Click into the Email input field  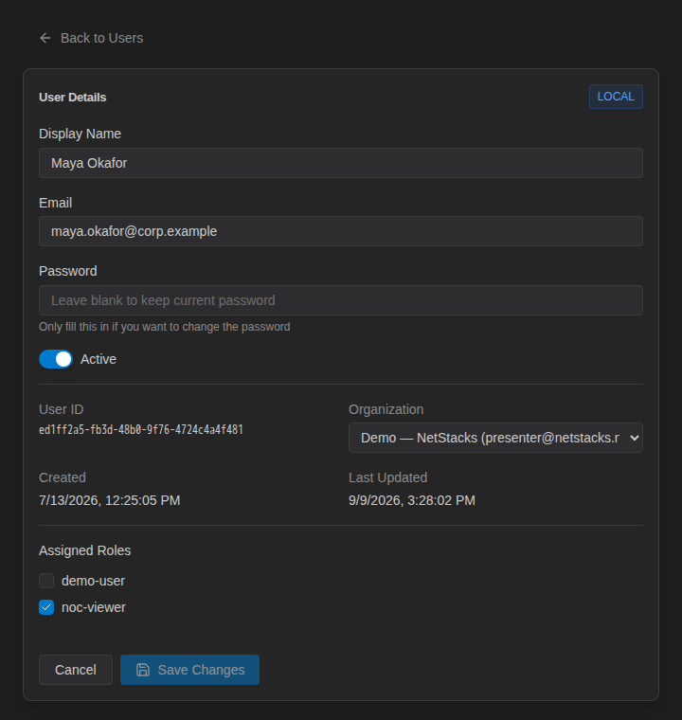[x=341, y=231]
